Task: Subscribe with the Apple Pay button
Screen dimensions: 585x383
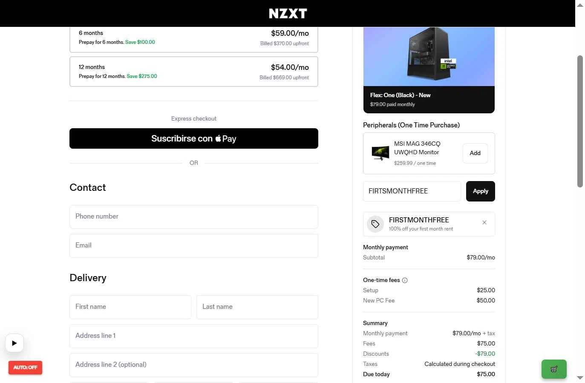Action: 194,138
